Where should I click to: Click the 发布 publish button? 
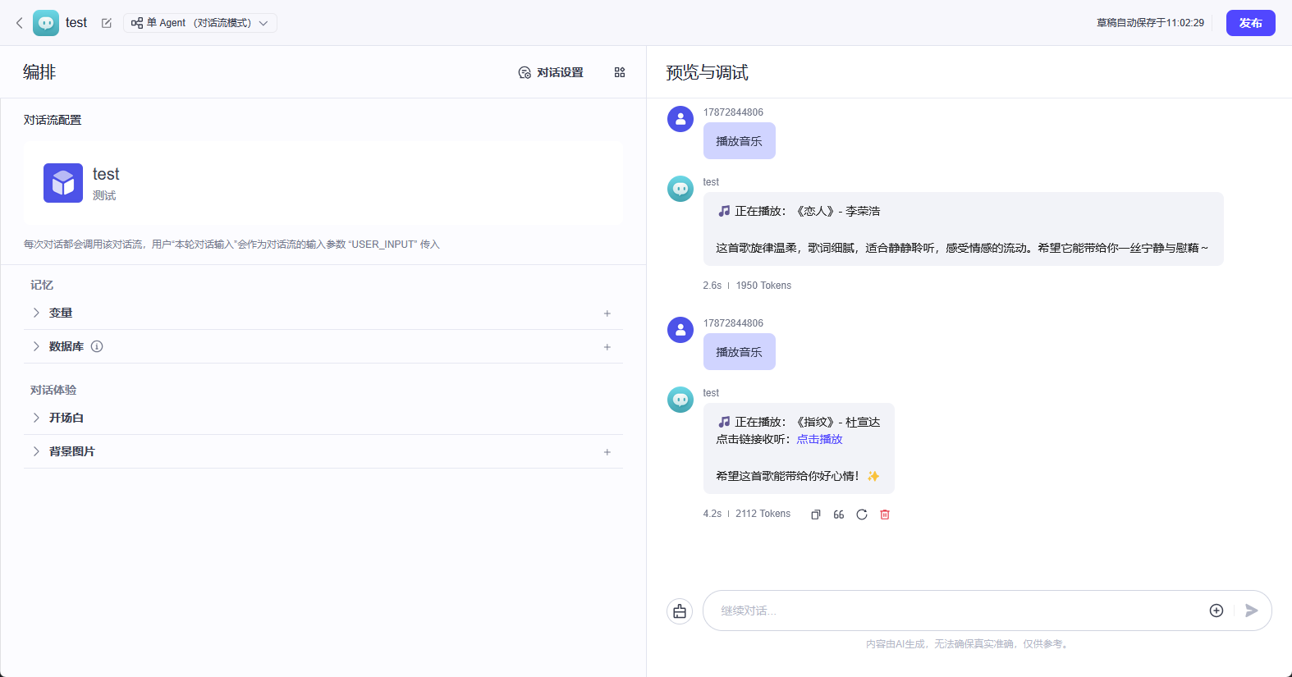[1250, 23]
